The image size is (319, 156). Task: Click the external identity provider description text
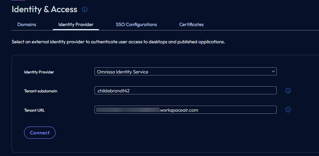(x=118, y=42)
